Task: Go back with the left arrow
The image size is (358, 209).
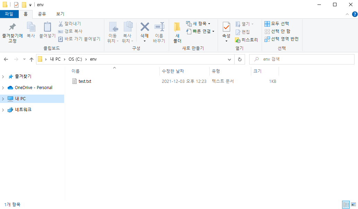Action: tap(6, 59)
